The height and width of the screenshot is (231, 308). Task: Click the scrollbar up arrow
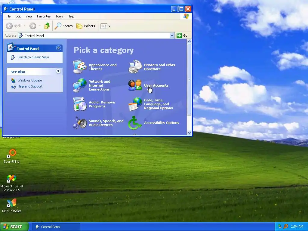pyautogui.click(x=189, y=41)
